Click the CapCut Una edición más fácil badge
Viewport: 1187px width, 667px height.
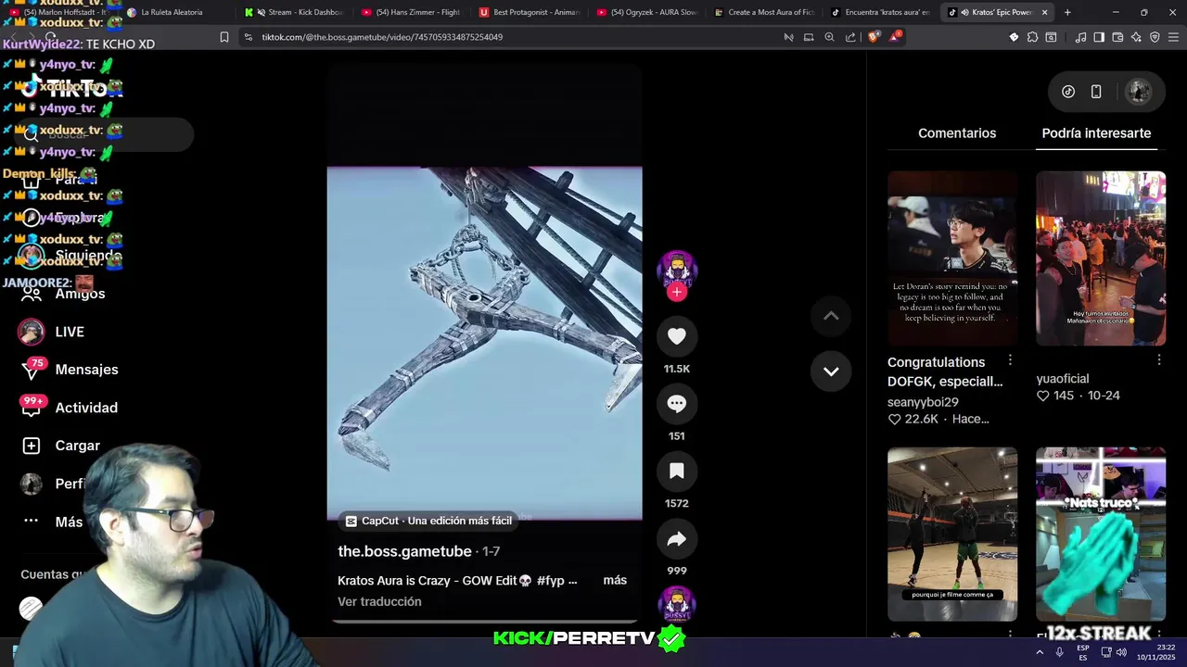[428, 521]
